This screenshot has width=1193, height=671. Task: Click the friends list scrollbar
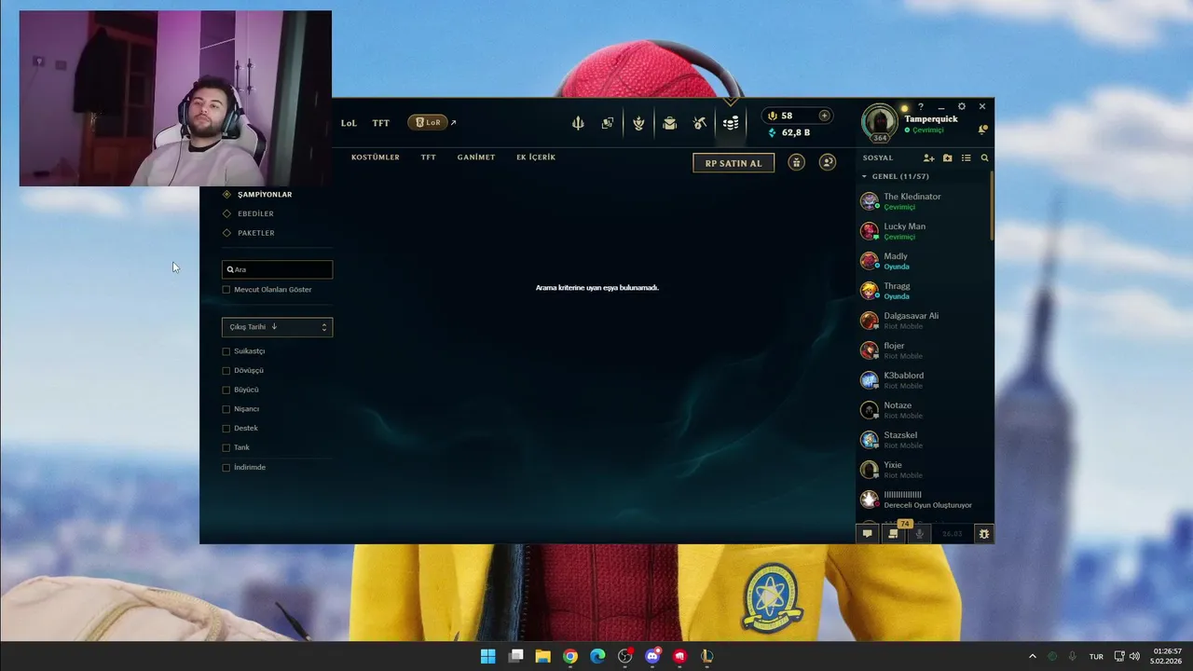click(992, 205)
